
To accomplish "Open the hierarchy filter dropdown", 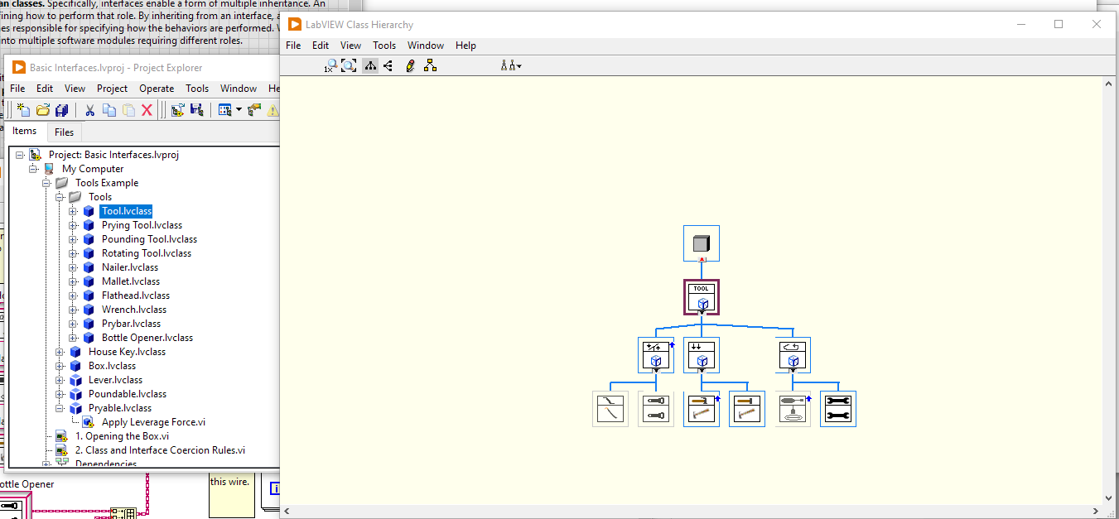I will point(511,65).
